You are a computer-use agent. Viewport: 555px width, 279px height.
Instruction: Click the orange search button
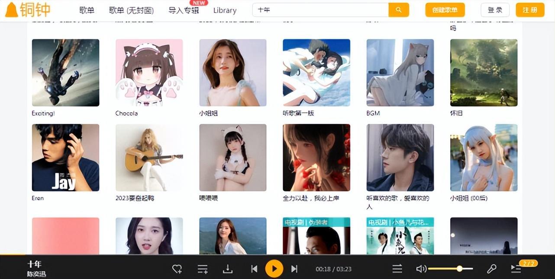coord(399,10)
